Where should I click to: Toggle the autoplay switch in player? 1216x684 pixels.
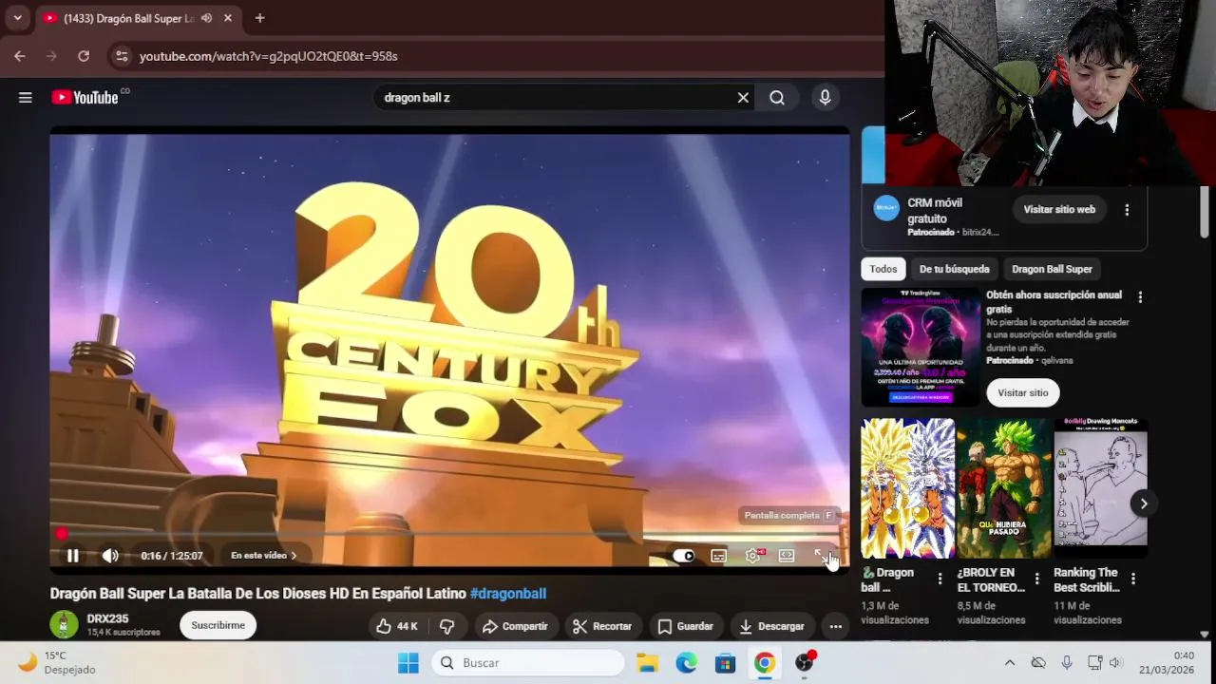pos(684,556)
